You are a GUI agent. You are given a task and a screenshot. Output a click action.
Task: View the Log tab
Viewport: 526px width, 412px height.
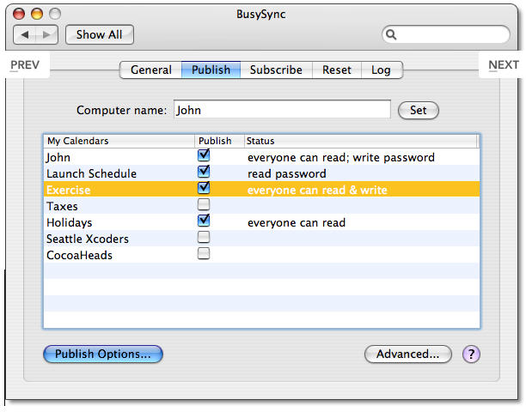[x=382, y=70]
